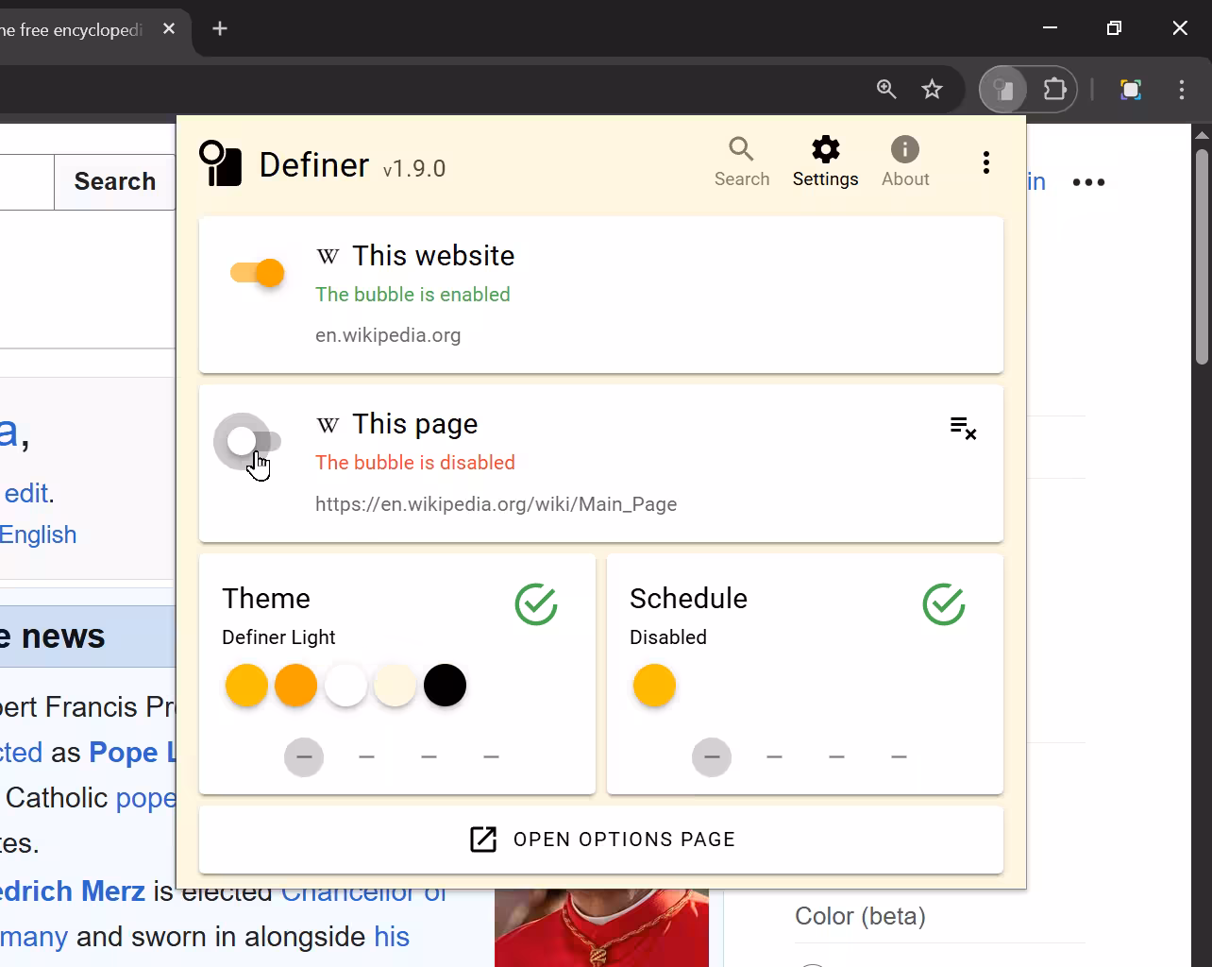The width and height of the screenshot is (1212, 967).
Task: Toggle the bubble for This website
Action: (258, 273)
